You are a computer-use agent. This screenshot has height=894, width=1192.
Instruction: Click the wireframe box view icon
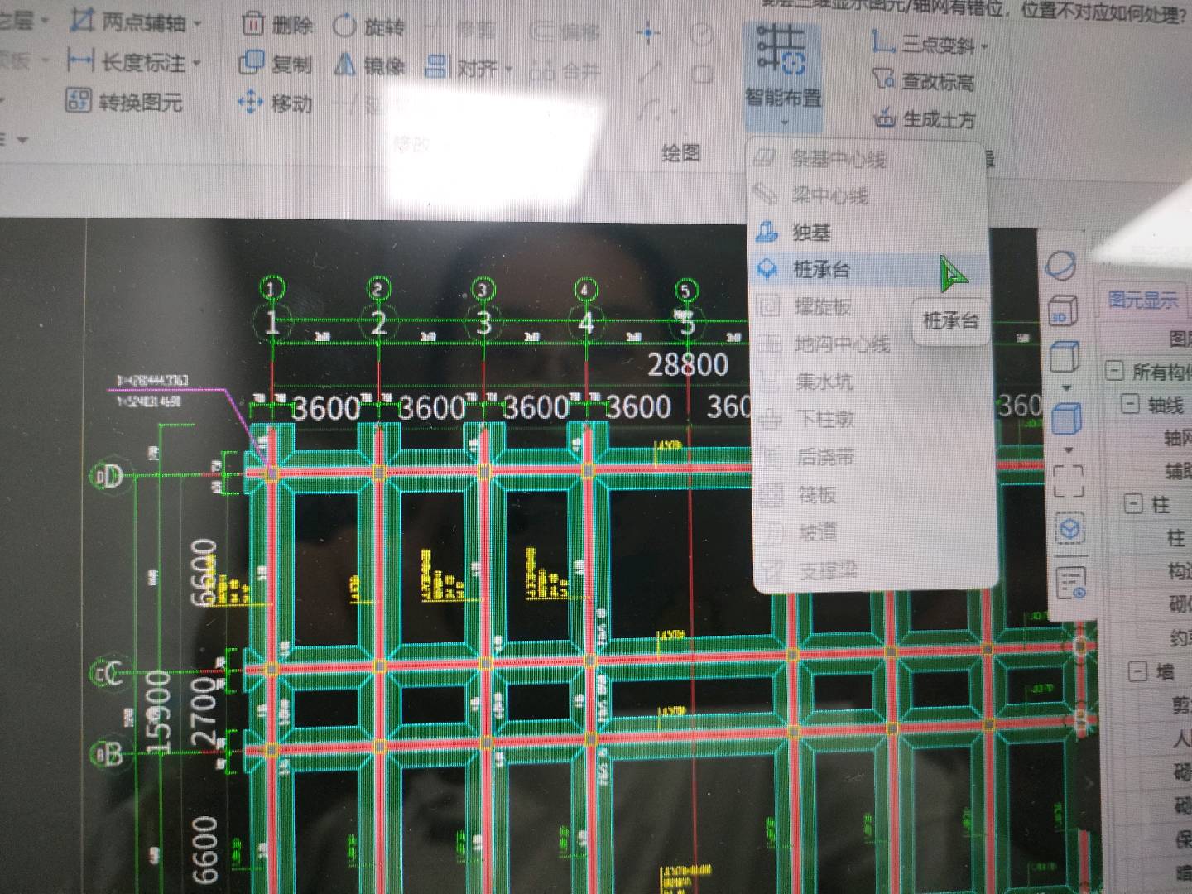[x=1064, y=358]
